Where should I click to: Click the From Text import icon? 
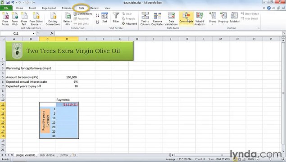(24, 18)
